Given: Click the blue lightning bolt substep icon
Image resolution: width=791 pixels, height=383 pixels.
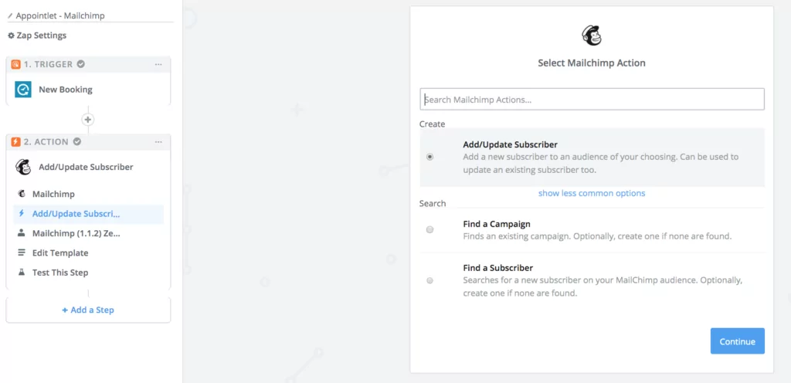Looking at the screenshot, I should tap(21, 214).
